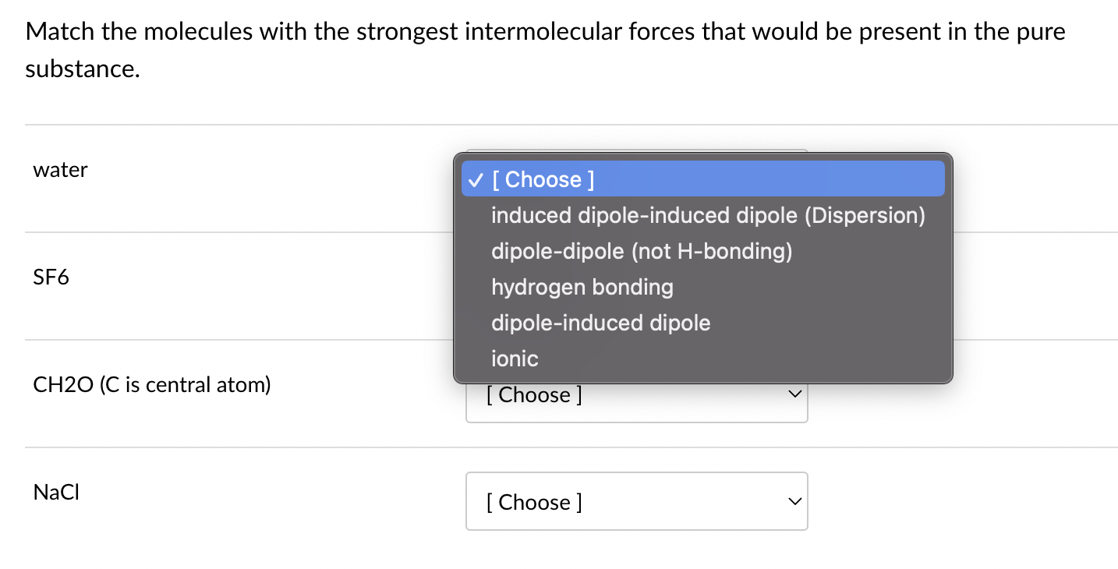The image size is (1118, 569).
Task: Click the chevron on the NaCl dropdown
Action: [794, 501]
